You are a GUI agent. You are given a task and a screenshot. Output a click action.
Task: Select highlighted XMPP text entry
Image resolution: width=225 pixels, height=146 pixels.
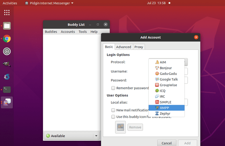point(164,108)
